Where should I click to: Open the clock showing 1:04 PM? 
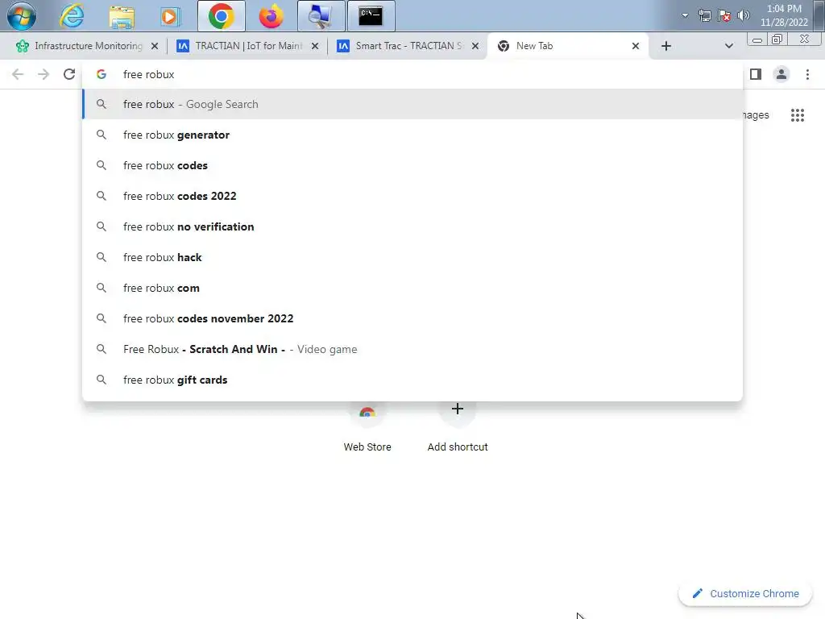pyautogui.click(x=784, y=15)
